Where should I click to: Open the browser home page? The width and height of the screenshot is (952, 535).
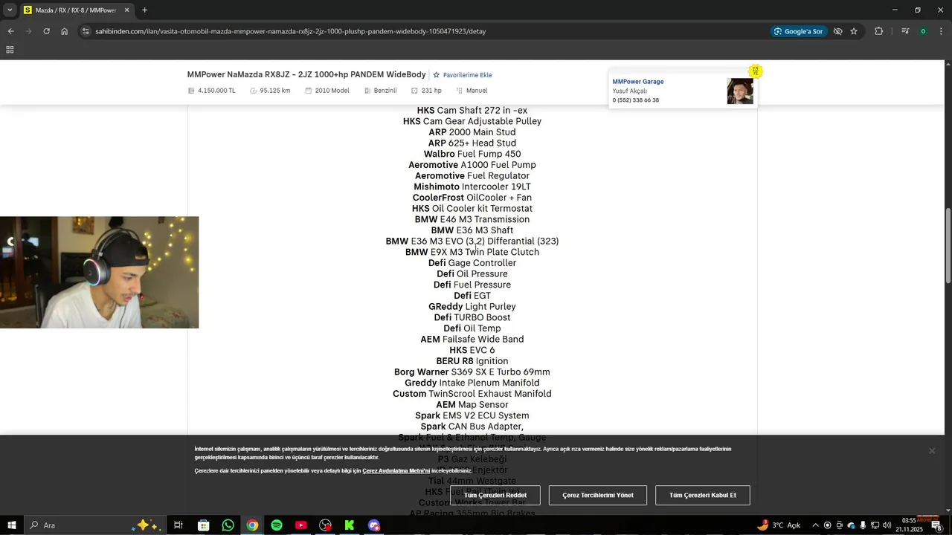pyautogui.click(x=65, y=31)
